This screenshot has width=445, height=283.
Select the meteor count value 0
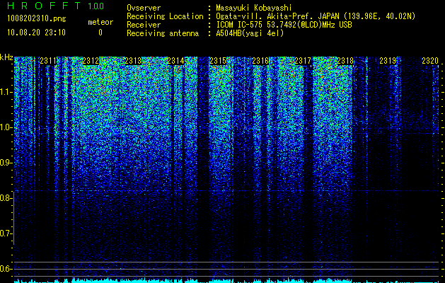coord(100,33)
